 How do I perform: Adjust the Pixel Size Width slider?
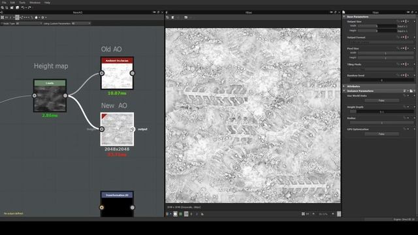(386, 53)
